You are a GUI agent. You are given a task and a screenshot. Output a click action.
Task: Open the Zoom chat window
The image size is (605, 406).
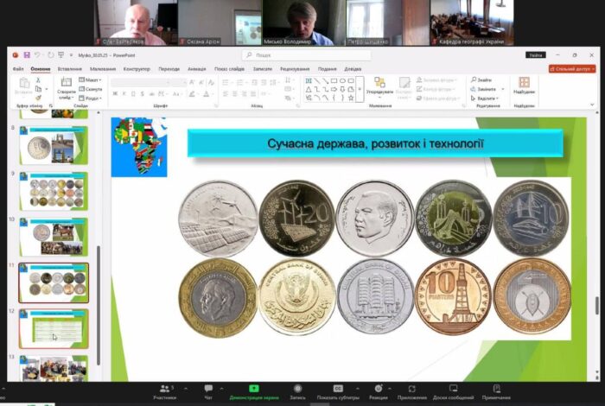208,390
